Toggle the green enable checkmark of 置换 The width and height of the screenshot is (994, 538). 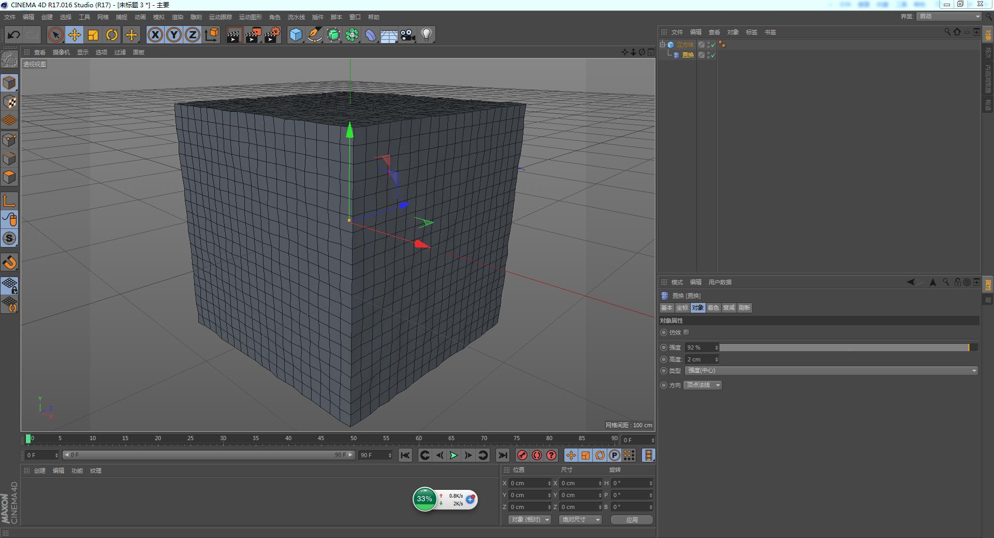(x=713, y=55)
